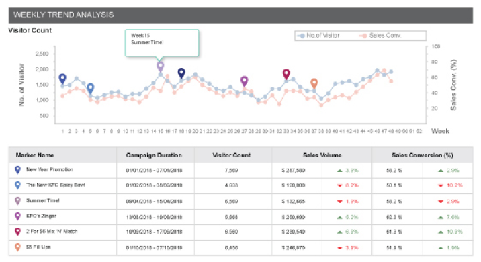Viewport: 481px width, 262px height.
Task: Click the Weekly Trend Analysis header bar title
Action: (64, 15)
